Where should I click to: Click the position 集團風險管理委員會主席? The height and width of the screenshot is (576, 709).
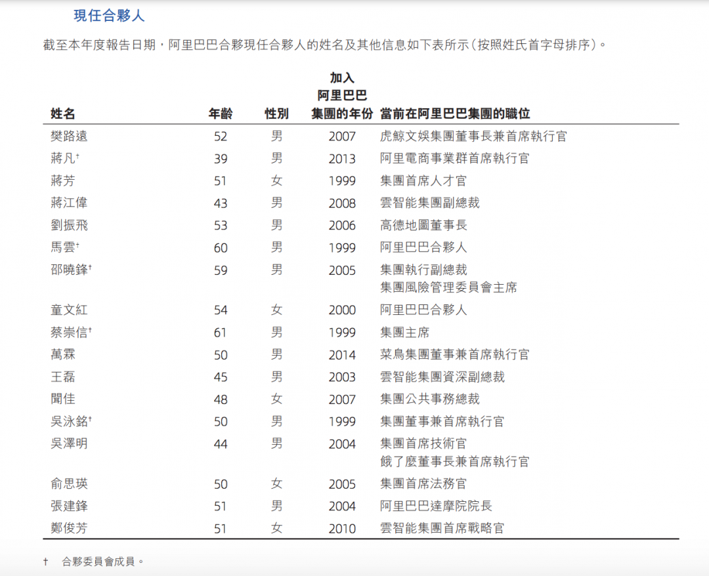[x=448, y=287]
